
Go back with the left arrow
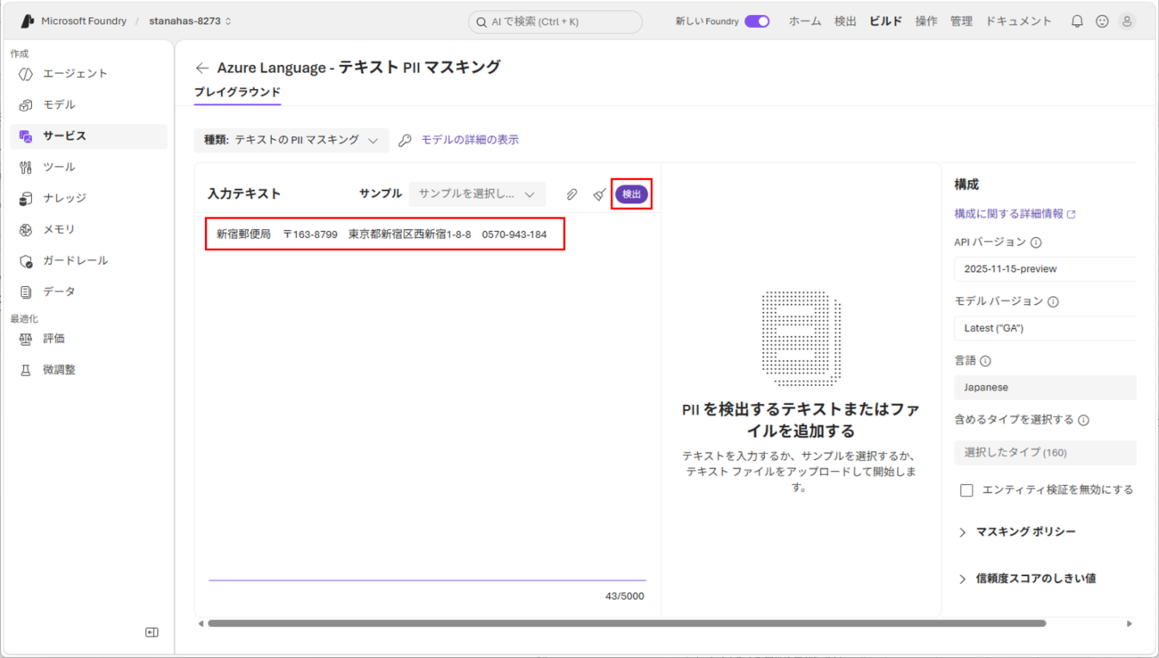pyautogui.click(x=202, y=68)
